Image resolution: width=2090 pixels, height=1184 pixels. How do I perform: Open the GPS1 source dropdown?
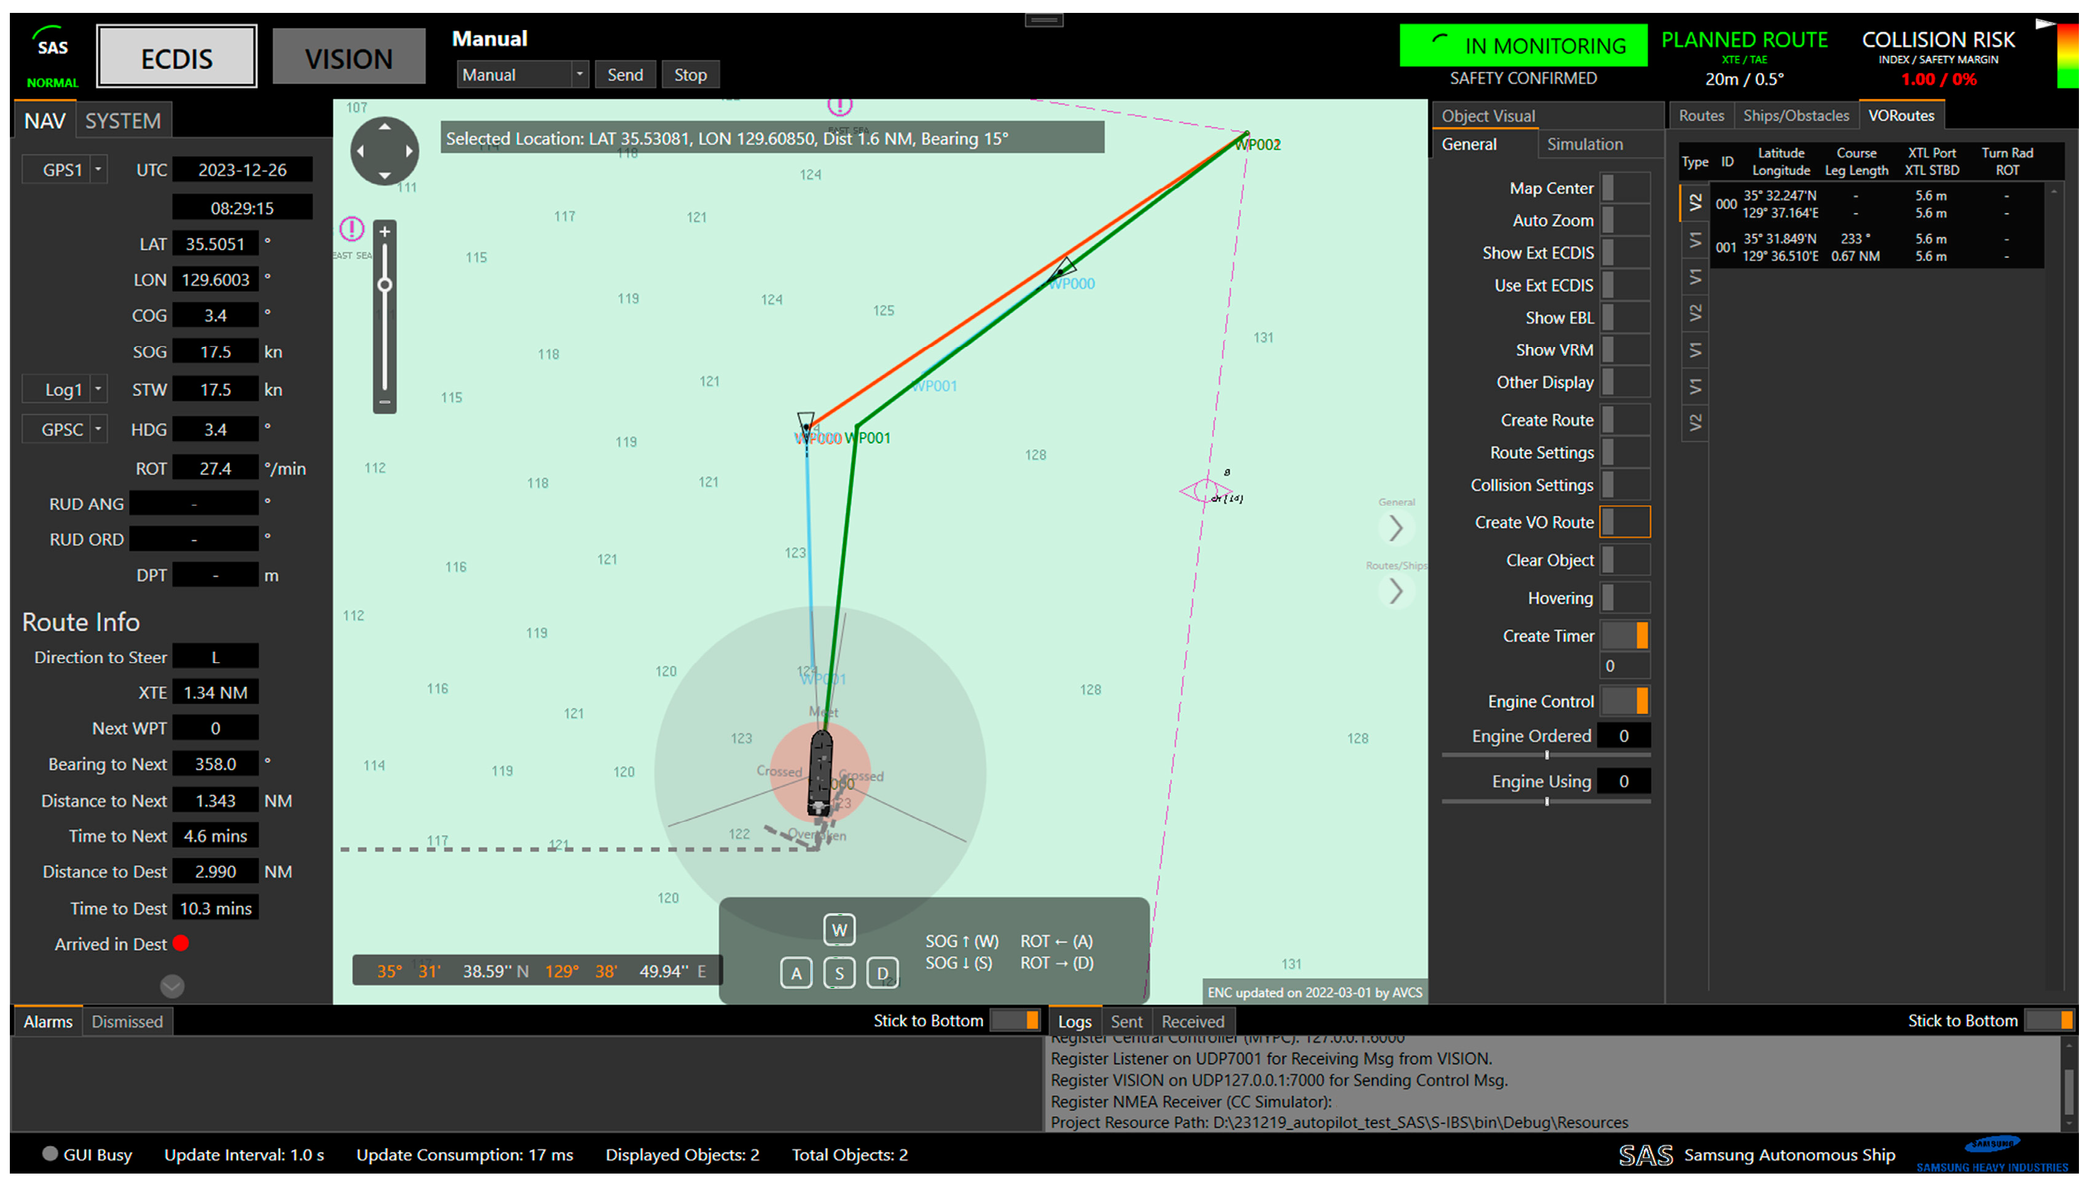(98, 170)
